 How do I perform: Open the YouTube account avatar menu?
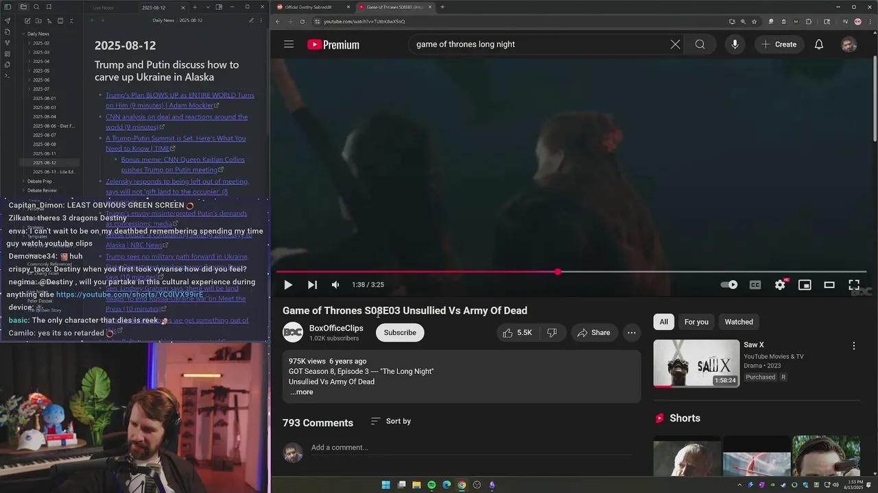(x=849, y=45)
